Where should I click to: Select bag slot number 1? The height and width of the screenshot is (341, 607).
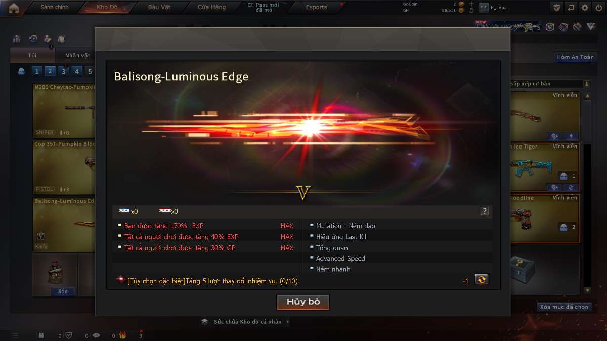36,71
